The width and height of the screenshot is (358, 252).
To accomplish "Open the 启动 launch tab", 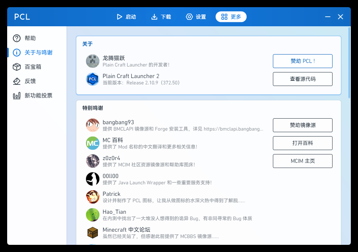I will coord(126,17).
